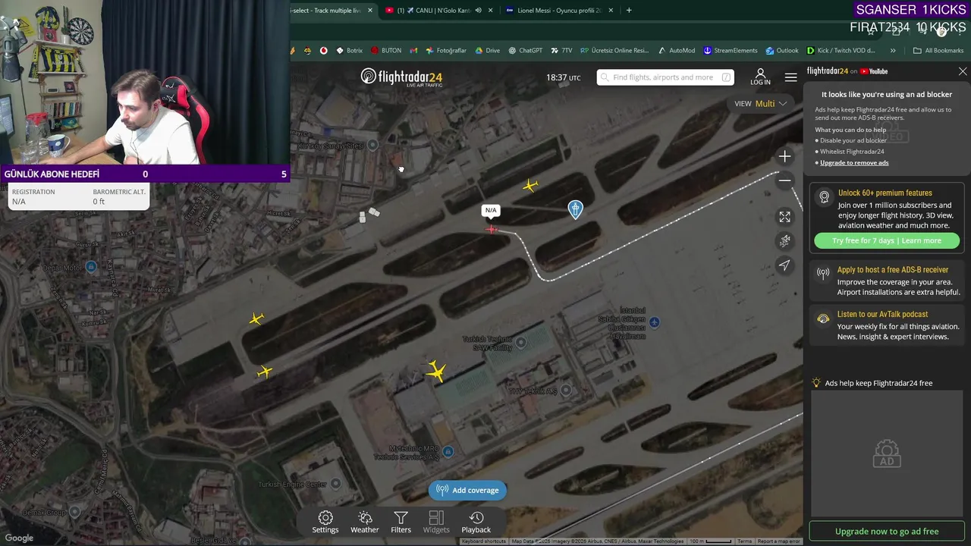Image resolution: width=971 pixels, height=546 pixels.
Task: Close the Lionel Messi tab
Action: 611,11
